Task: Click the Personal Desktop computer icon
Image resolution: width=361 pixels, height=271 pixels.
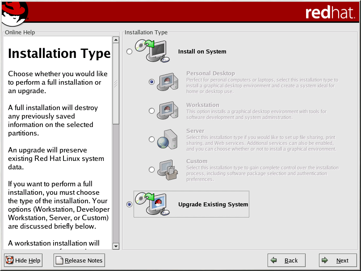Action: tap(168, 82)
